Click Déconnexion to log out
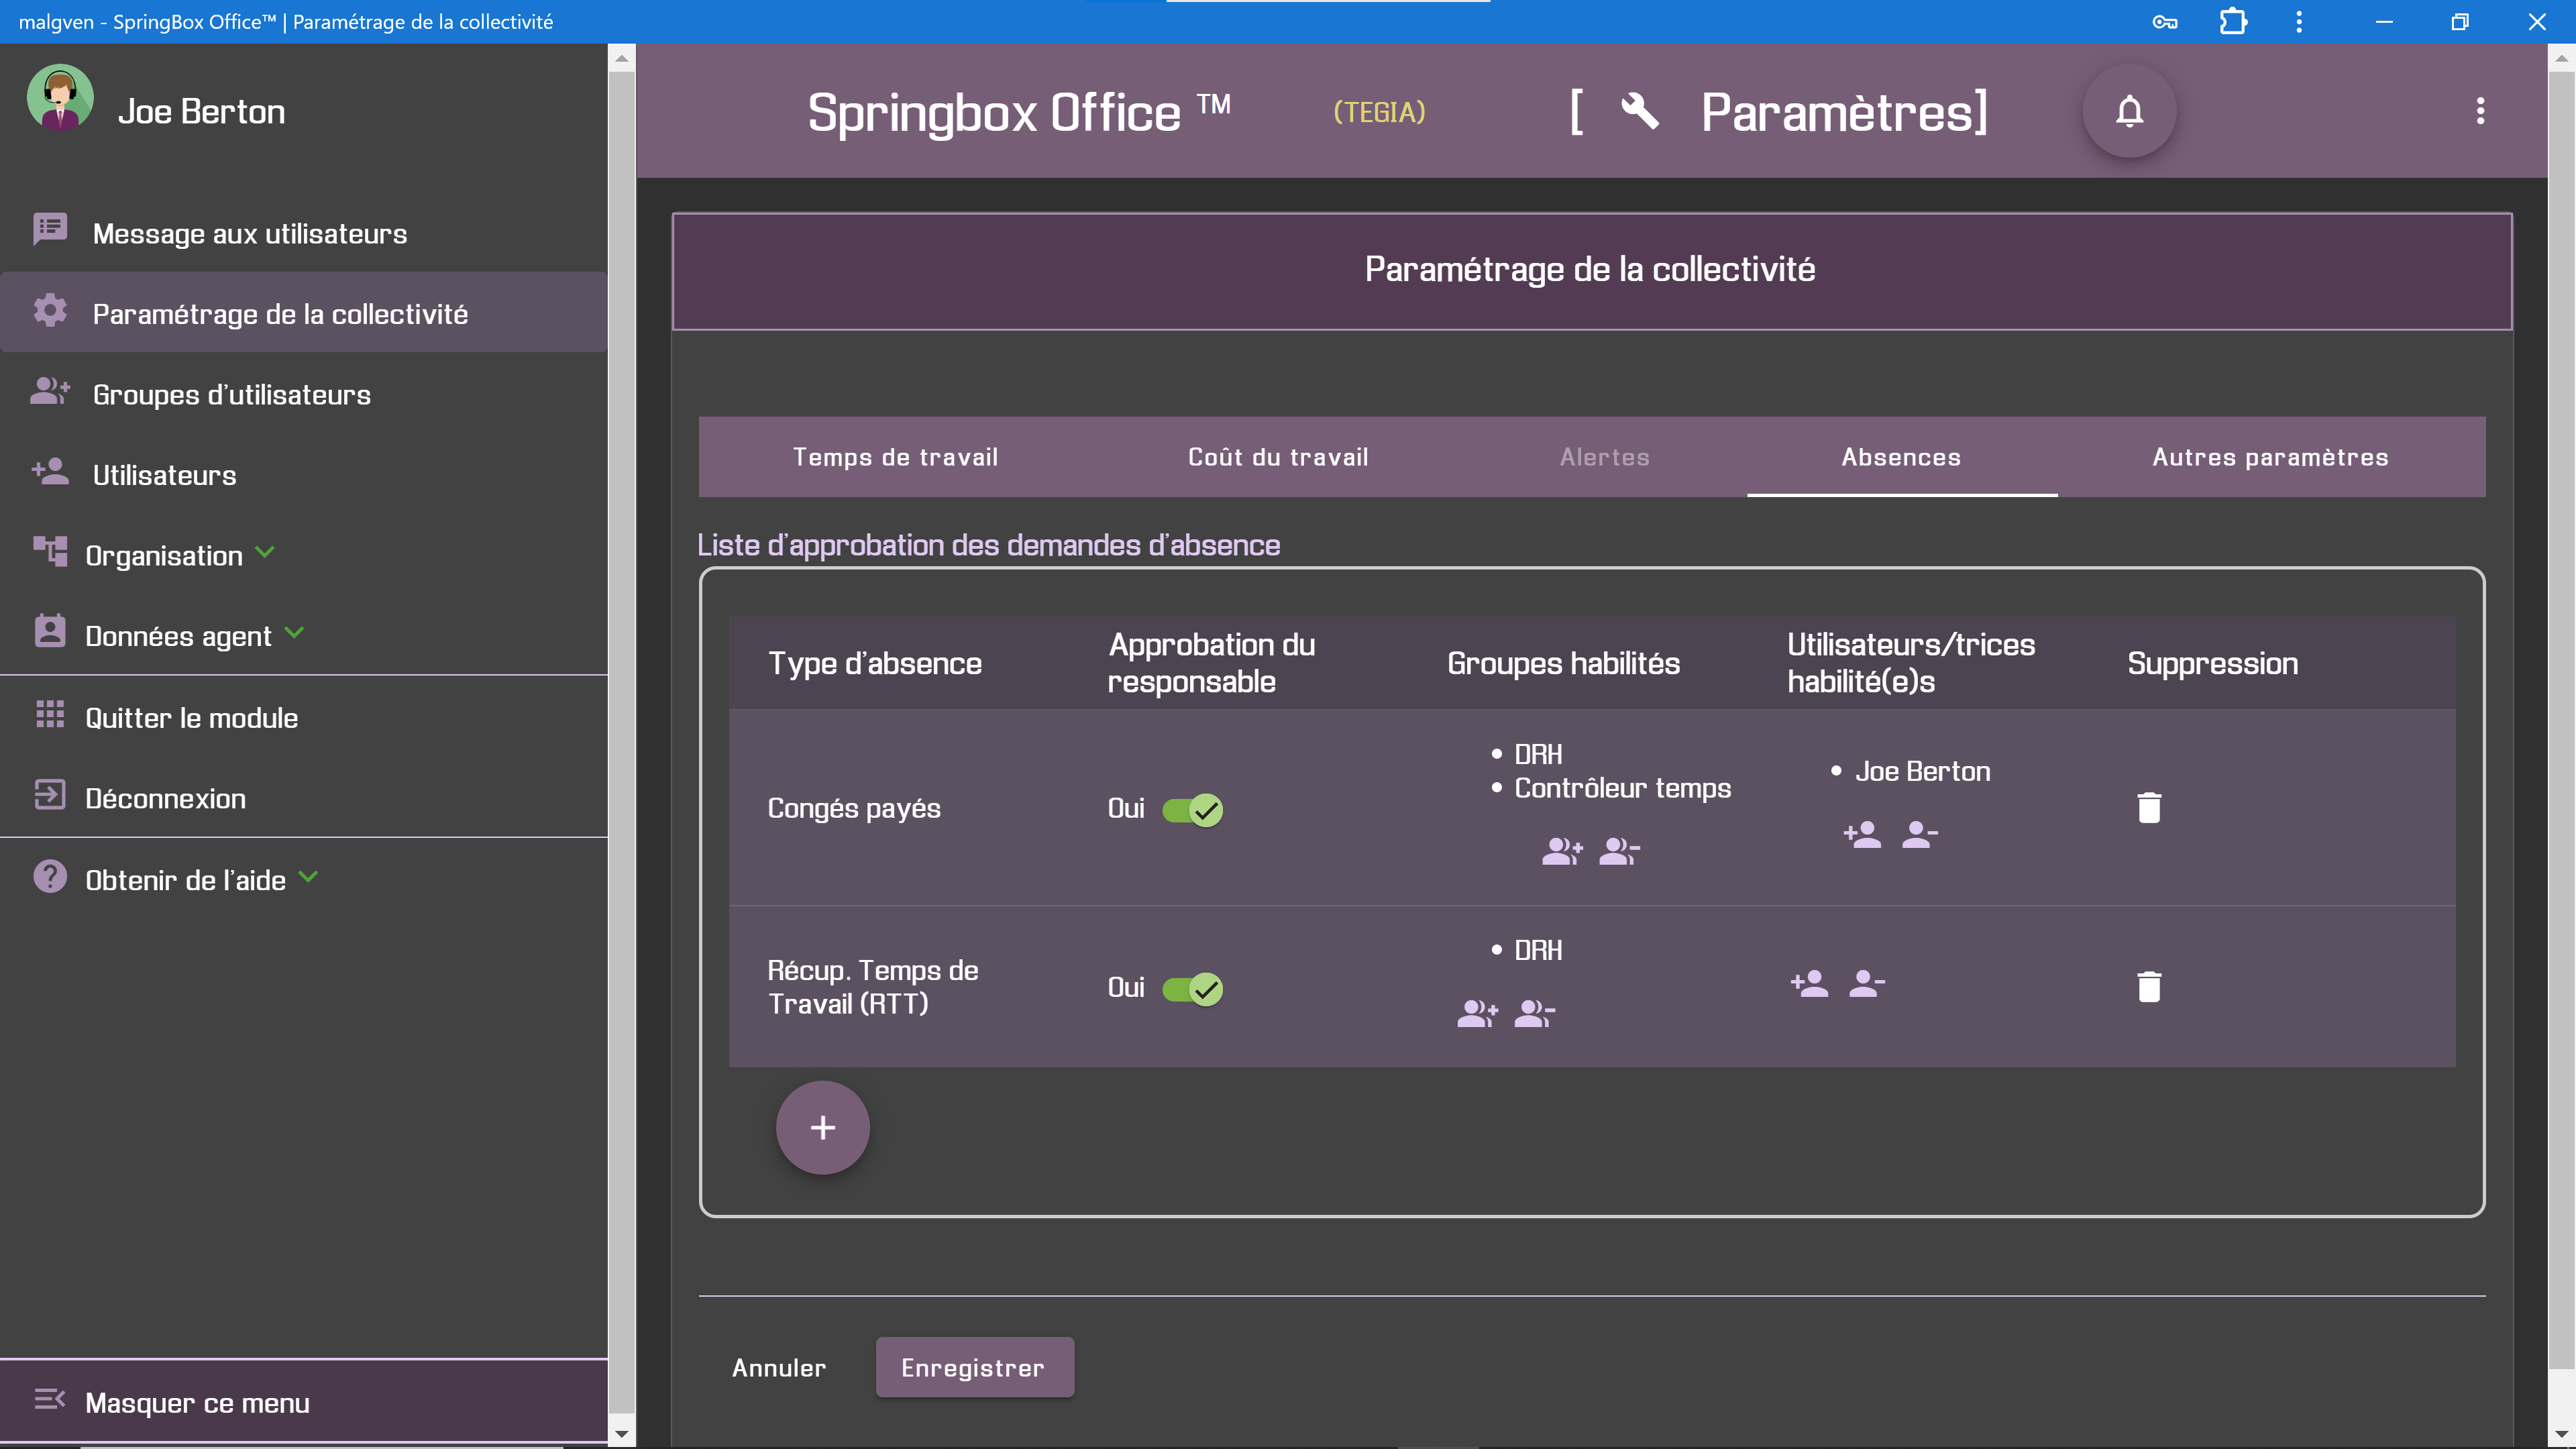This screenshot has height=1449, width=2576. (304, 798)
